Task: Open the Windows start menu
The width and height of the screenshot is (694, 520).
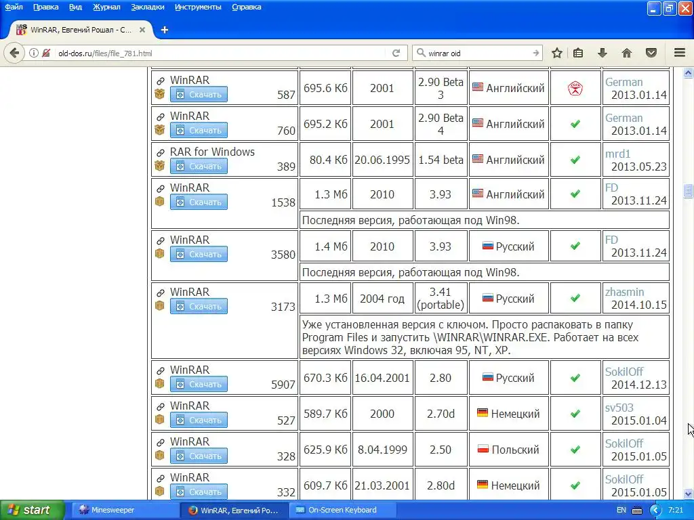Action: (x=32, y=510)
